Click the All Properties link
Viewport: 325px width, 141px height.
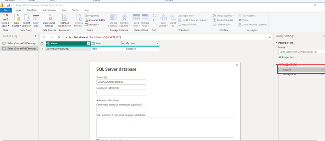[x=286, y=57]
